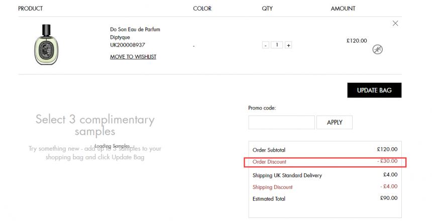Image resolution: width=432 pixels, height=221 pixels.
Task: Decrease quantity with minus button
Action: pos(265,45)
